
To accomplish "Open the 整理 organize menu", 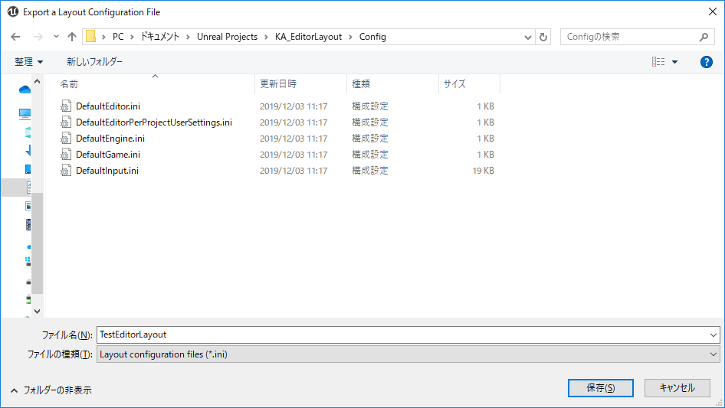I will coord(28,61).
